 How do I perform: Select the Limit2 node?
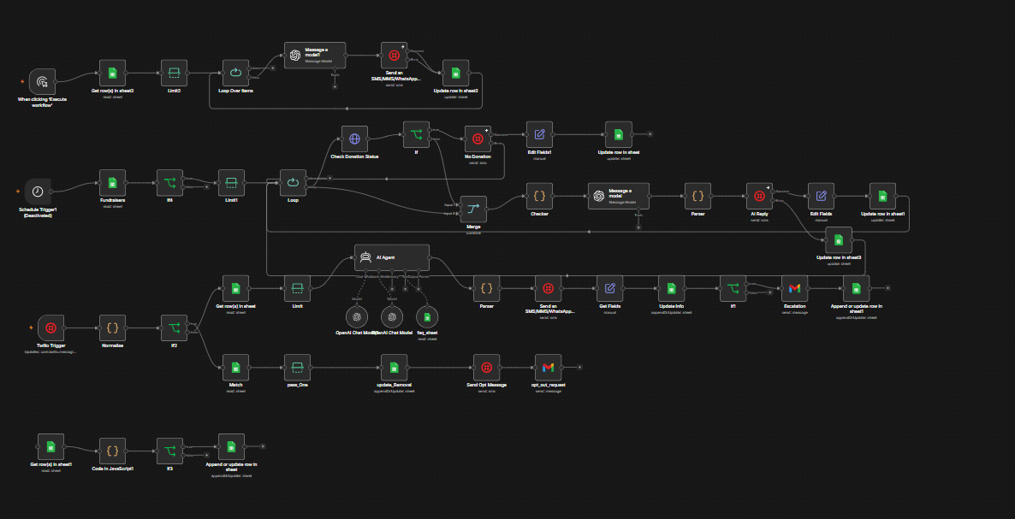(174, 73)
